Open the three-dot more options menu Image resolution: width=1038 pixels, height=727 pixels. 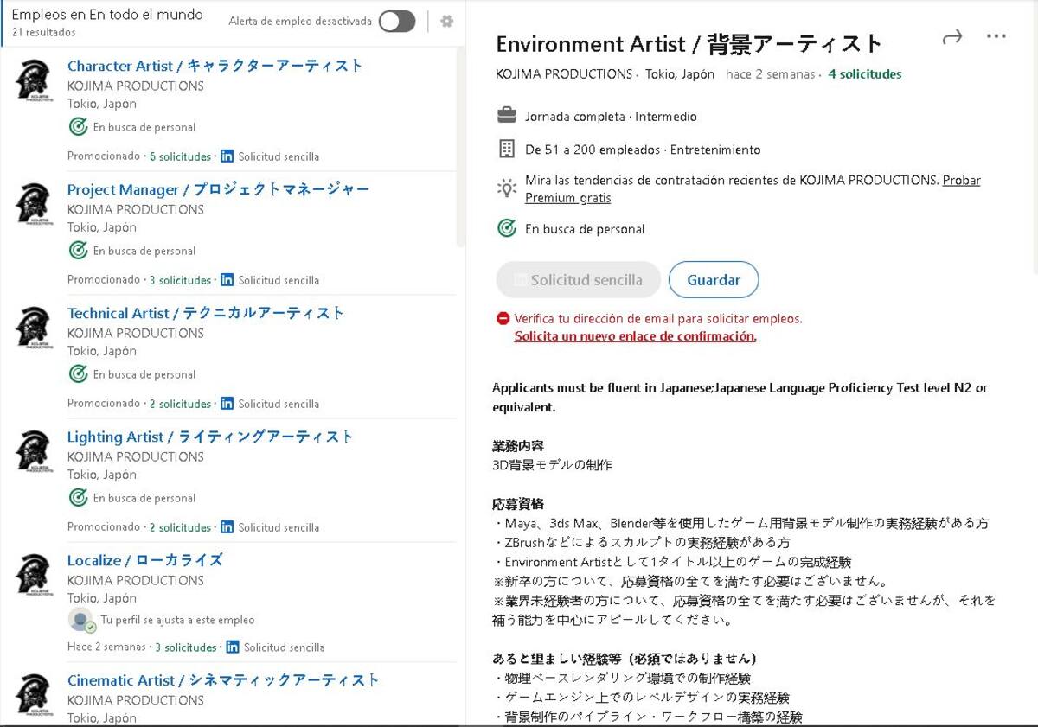[x=996, y=36]
